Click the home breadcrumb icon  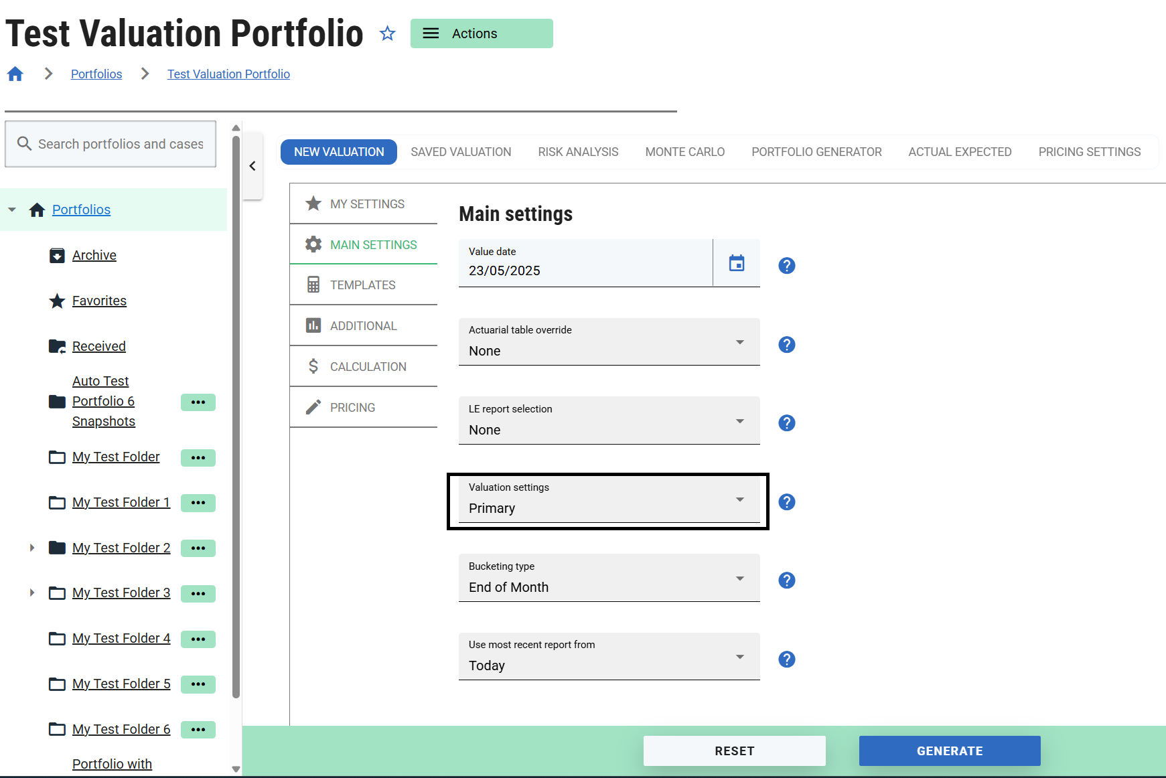pyautogui.click(x=15, y=74)
